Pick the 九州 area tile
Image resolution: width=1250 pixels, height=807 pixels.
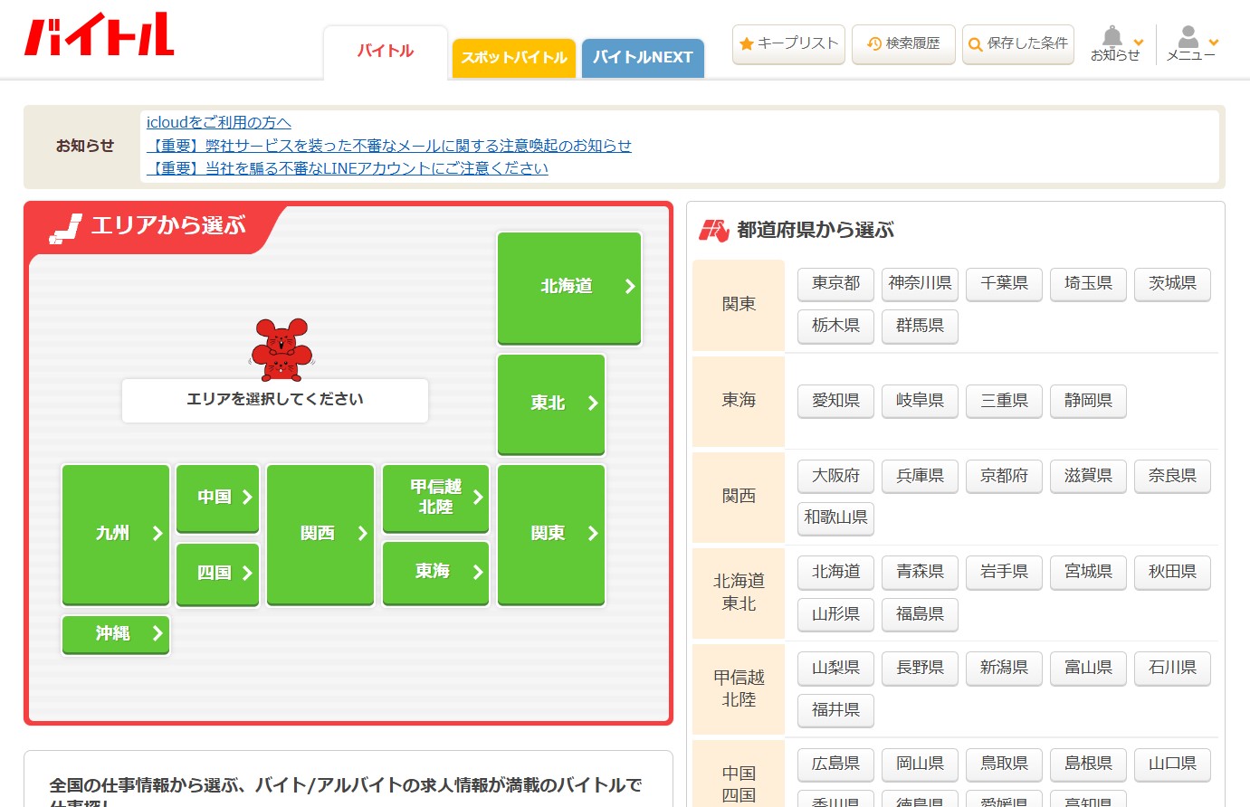(x=116, y=534)
